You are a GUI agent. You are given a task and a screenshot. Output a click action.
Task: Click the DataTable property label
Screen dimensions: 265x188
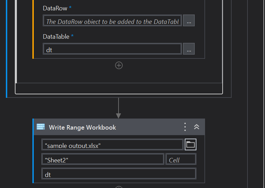(x=56, y=37)
